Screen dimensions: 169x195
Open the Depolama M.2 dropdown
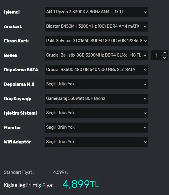click(96, 84)
